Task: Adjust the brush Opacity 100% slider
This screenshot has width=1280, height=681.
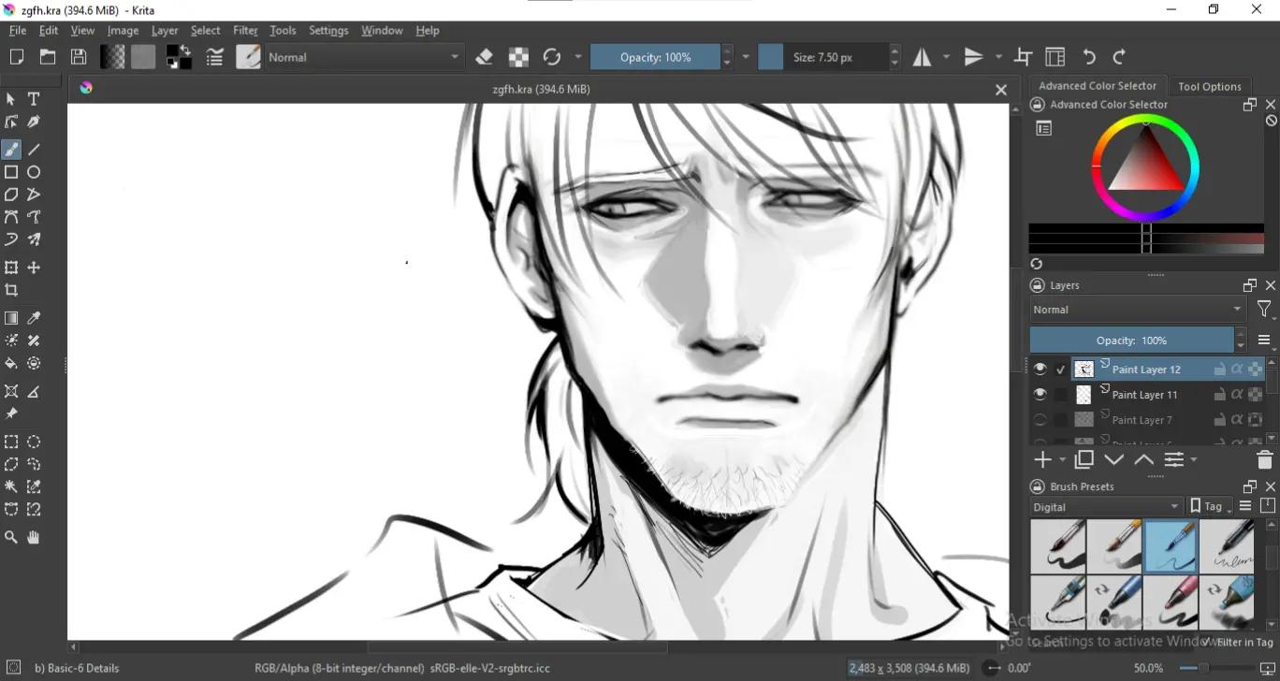Action: point(655,57)
